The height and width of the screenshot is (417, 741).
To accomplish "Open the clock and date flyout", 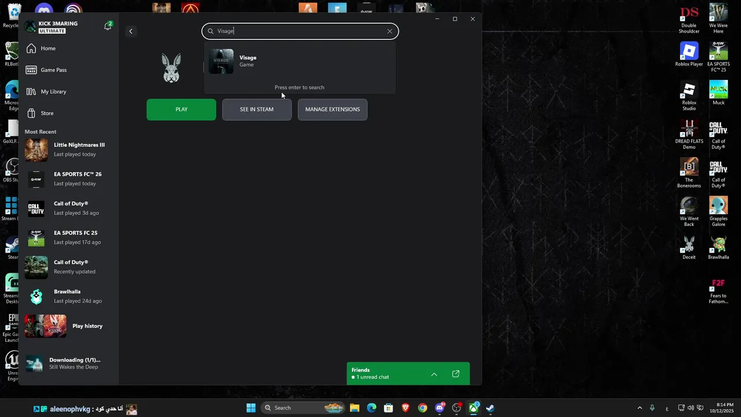I will pyautogui.click(x=721, y=408).
